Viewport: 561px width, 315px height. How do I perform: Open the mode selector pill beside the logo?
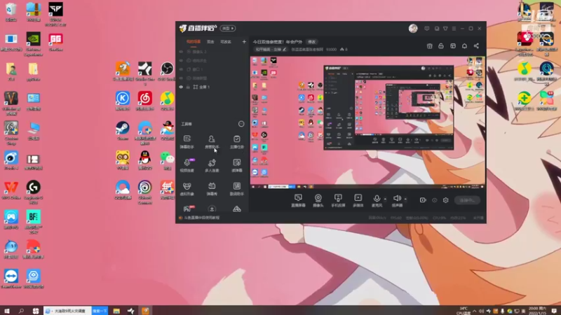pos(227,28)
